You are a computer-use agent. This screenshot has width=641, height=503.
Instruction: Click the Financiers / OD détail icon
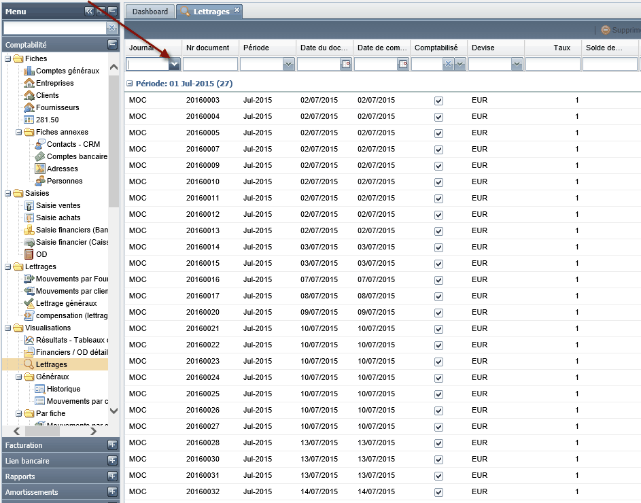[x=29, y=353]
